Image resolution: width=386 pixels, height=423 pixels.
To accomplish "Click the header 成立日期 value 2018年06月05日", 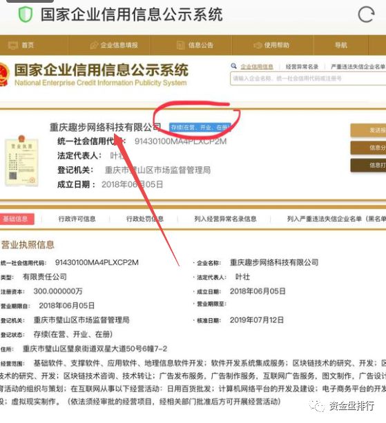I will pos(133,184).
